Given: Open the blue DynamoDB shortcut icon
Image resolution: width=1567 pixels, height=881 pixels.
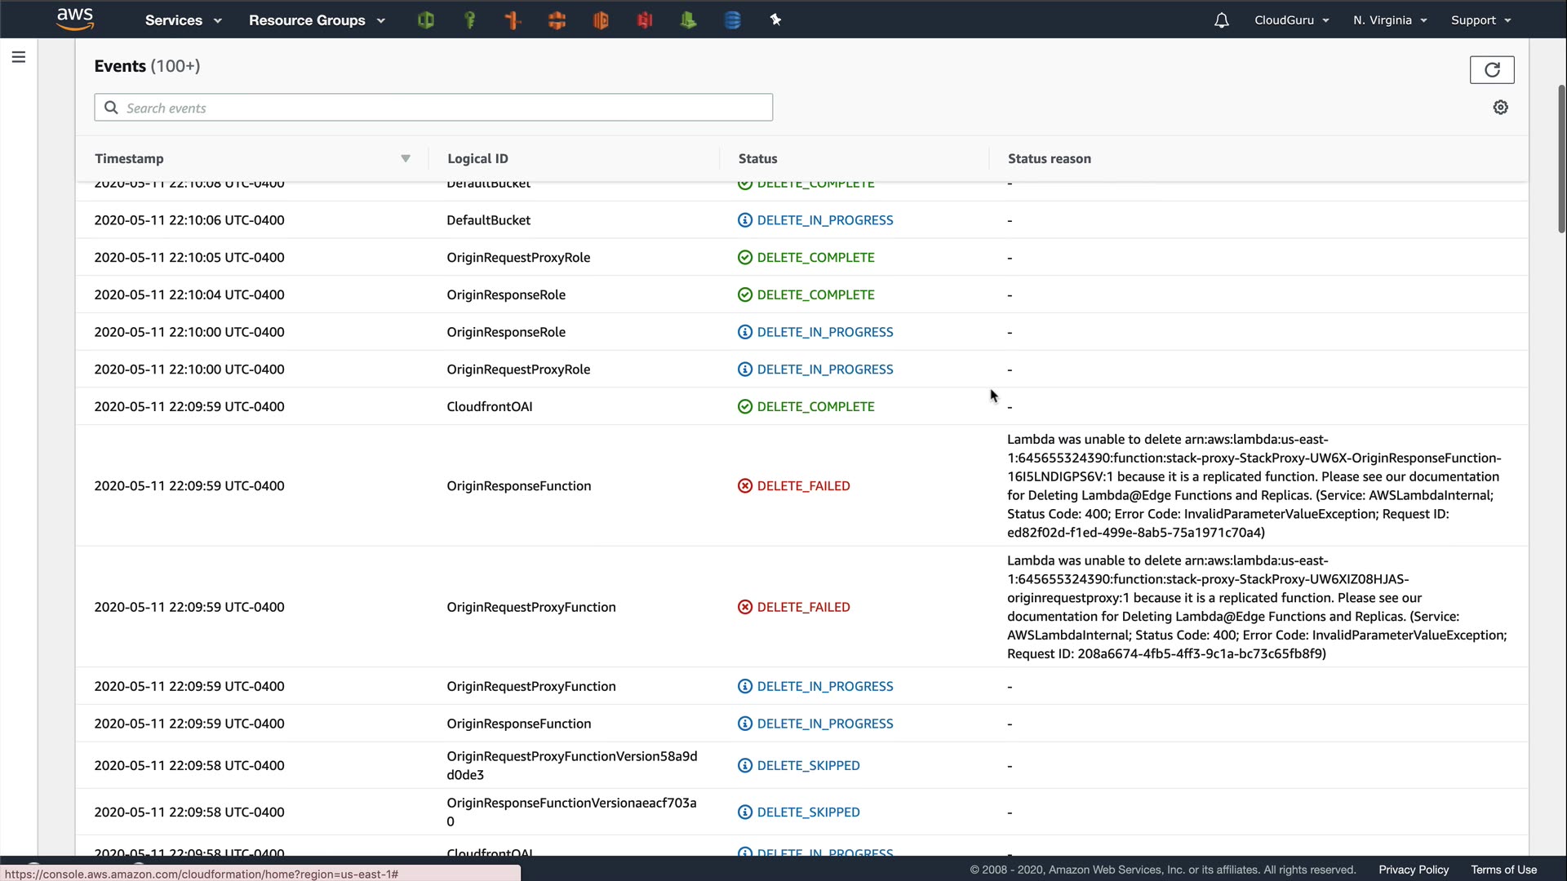Looking at the screenshot, I should 732,20.
